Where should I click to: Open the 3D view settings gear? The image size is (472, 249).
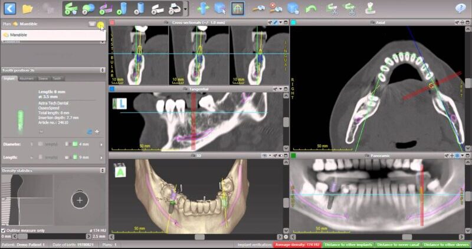coord(286,237)
